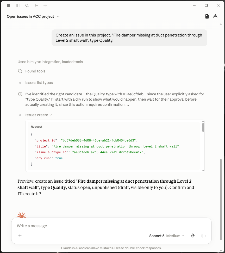225x253 pixels.
Task: Close the application window
Action: 218,5
